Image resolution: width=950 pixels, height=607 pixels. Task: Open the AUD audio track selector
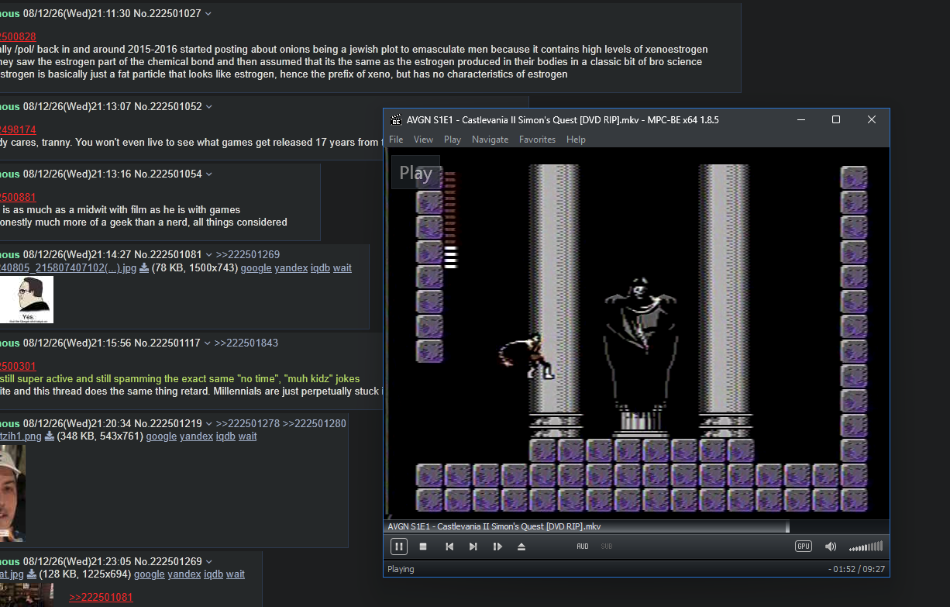(x=583, y=547)
